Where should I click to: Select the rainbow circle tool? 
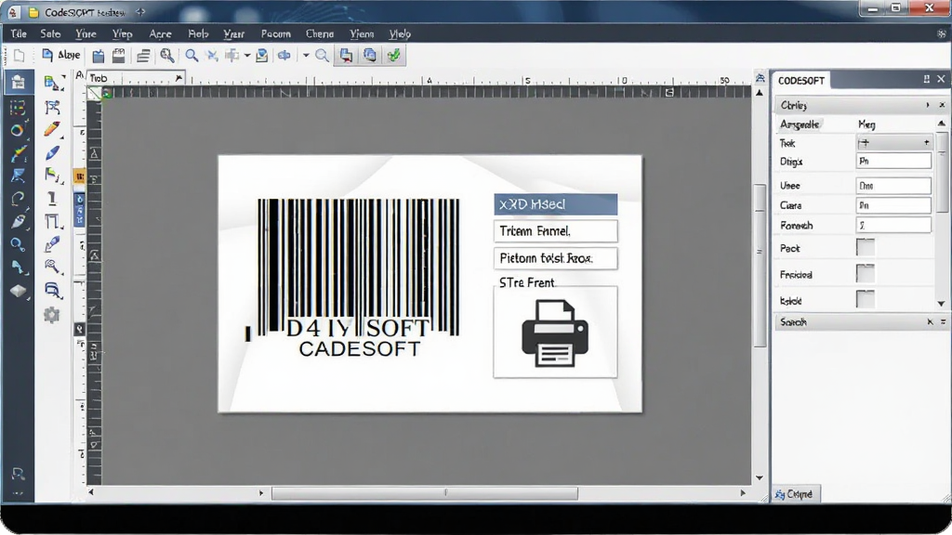coord(18,130)
